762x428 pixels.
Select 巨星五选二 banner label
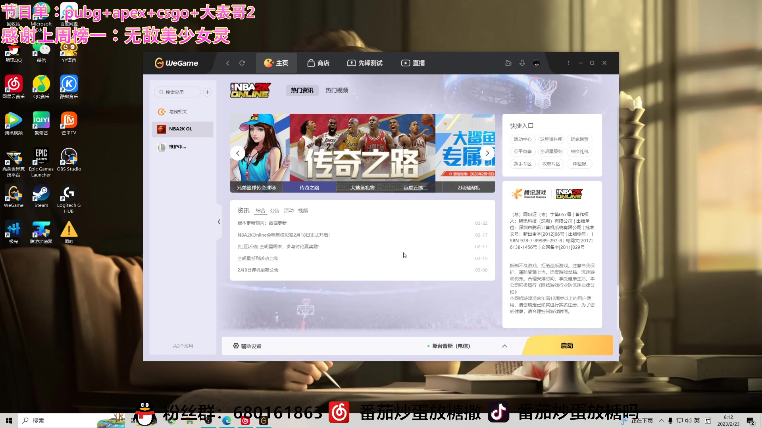[x=416, y=187]
